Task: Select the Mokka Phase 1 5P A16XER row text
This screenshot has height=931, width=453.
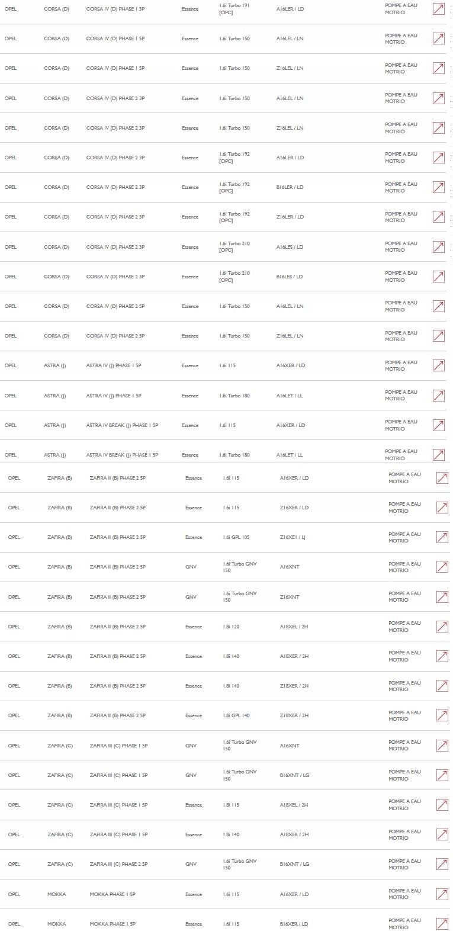Action: pyautogui.click(x=225, y=894)
